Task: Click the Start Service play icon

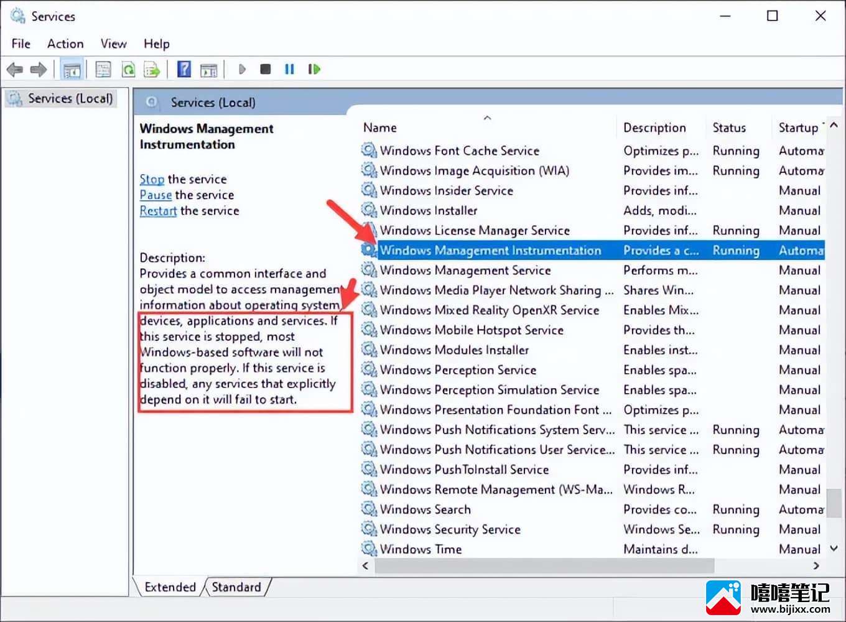Action: point(242,69)
